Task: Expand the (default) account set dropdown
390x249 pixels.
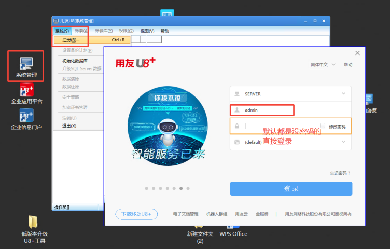Action: click(x=343, y=142)
